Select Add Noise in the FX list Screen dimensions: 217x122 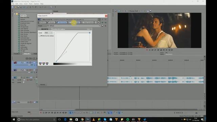[23, 16]
